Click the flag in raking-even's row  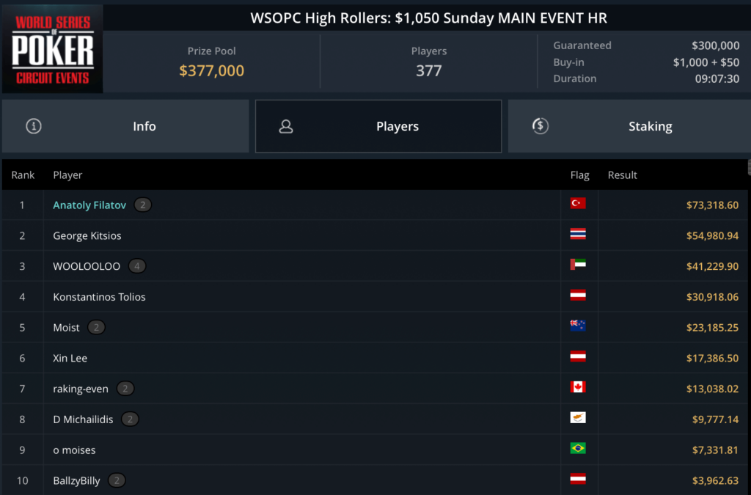click(x=578, y=387)
